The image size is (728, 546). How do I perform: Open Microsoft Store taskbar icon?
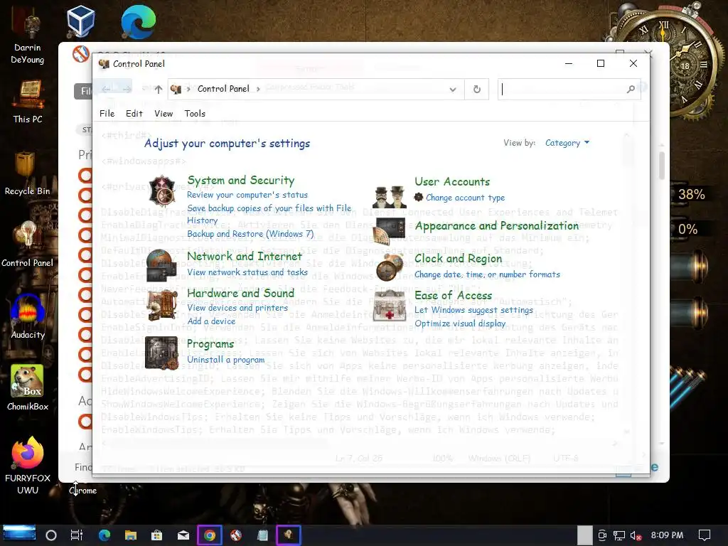(157, 535)
